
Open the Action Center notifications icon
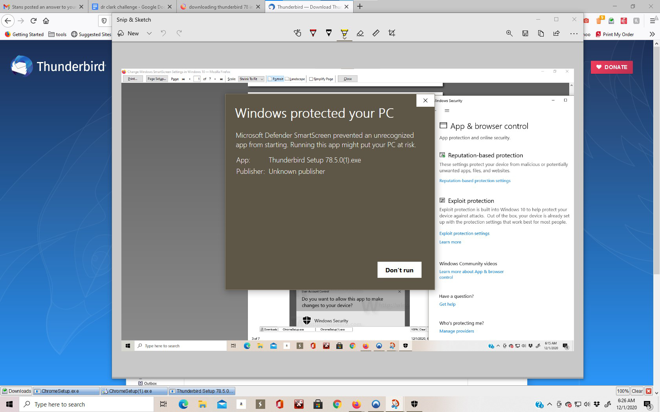point(648,405)
